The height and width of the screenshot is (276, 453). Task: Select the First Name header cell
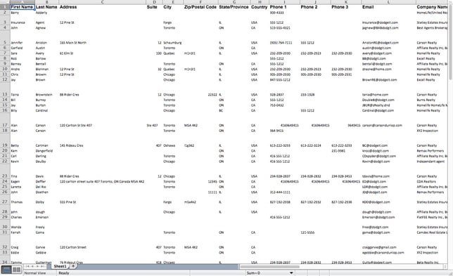point(23,7)
